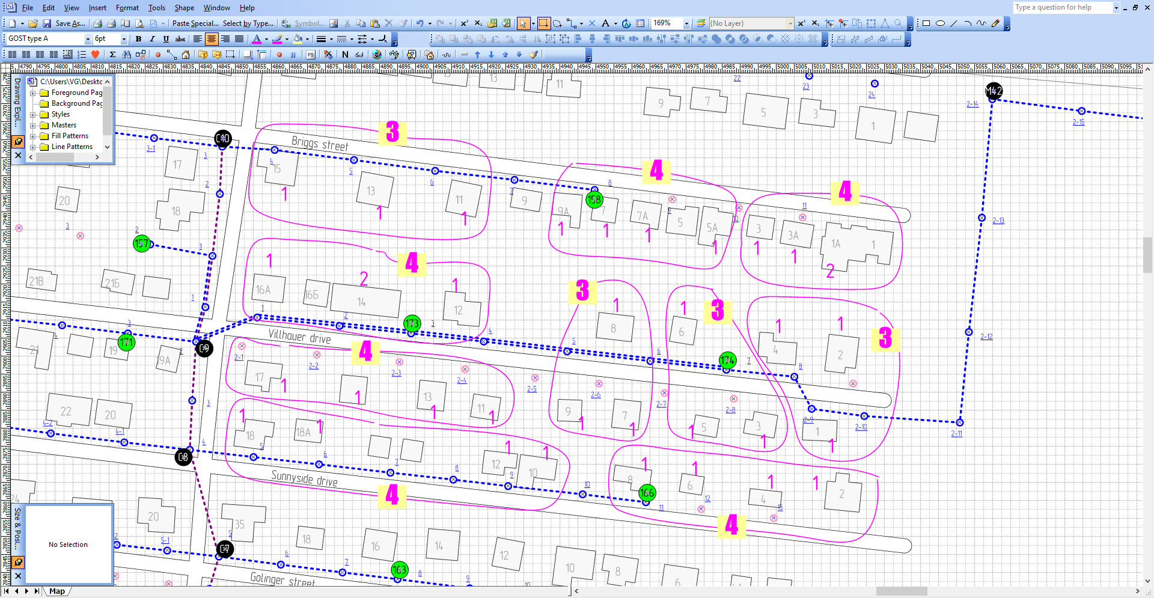Select the Text tool

605,23
